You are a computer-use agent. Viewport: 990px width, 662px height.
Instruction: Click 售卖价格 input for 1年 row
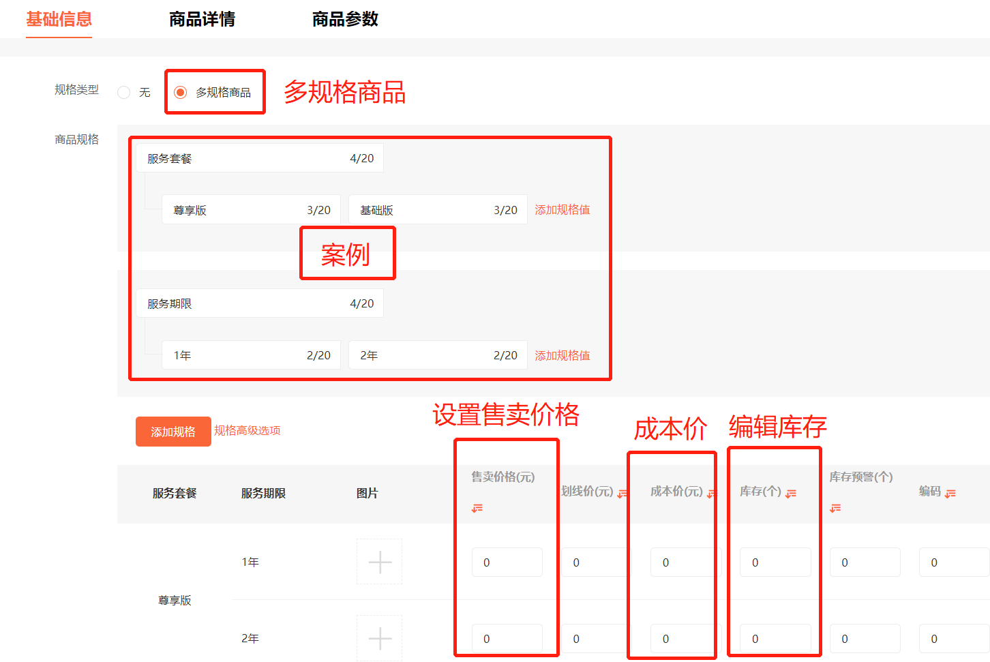tap(507, 562)
